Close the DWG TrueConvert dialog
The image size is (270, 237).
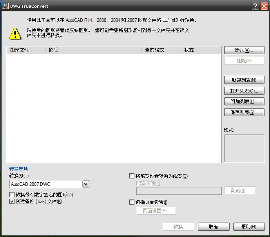pos(264,6)
